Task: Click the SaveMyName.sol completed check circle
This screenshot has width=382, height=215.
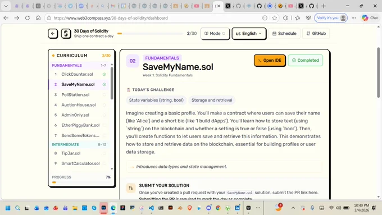Action: point(104,85)
